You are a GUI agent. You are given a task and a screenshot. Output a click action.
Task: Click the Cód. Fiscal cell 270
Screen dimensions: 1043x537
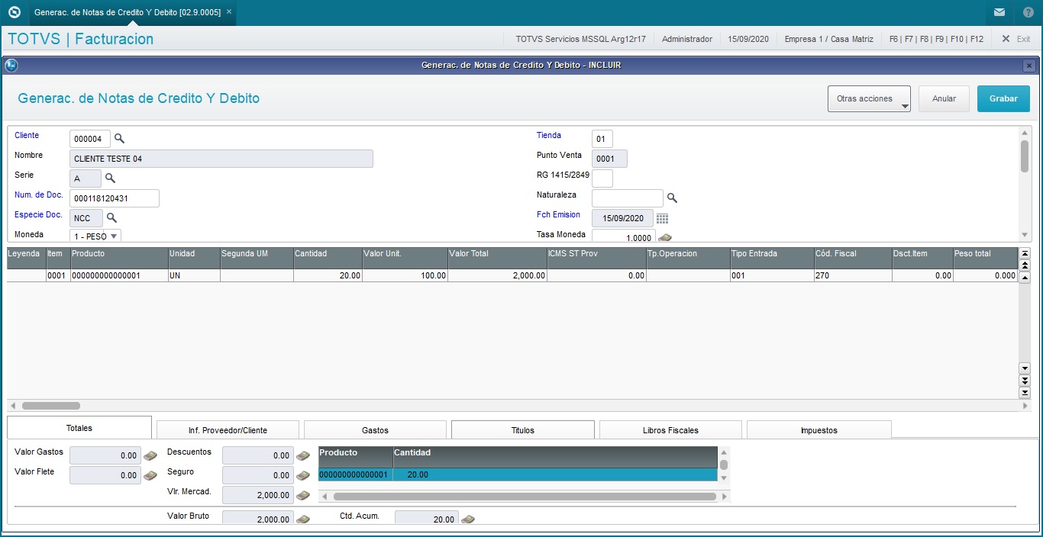tap(854, 275)
